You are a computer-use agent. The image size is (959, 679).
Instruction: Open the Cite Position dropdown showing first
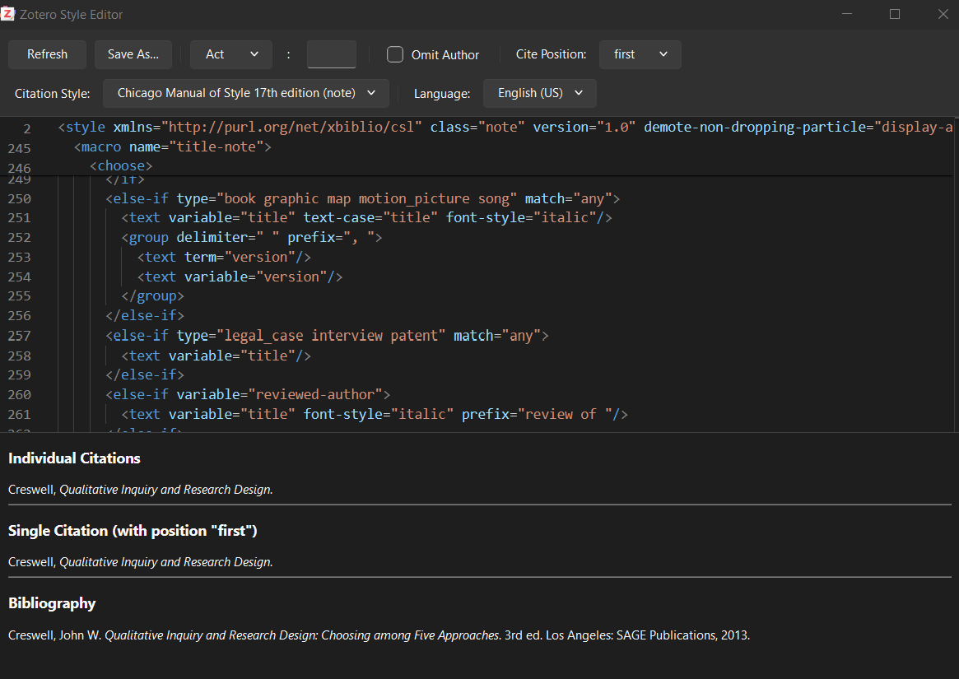[x=640, y=54]
